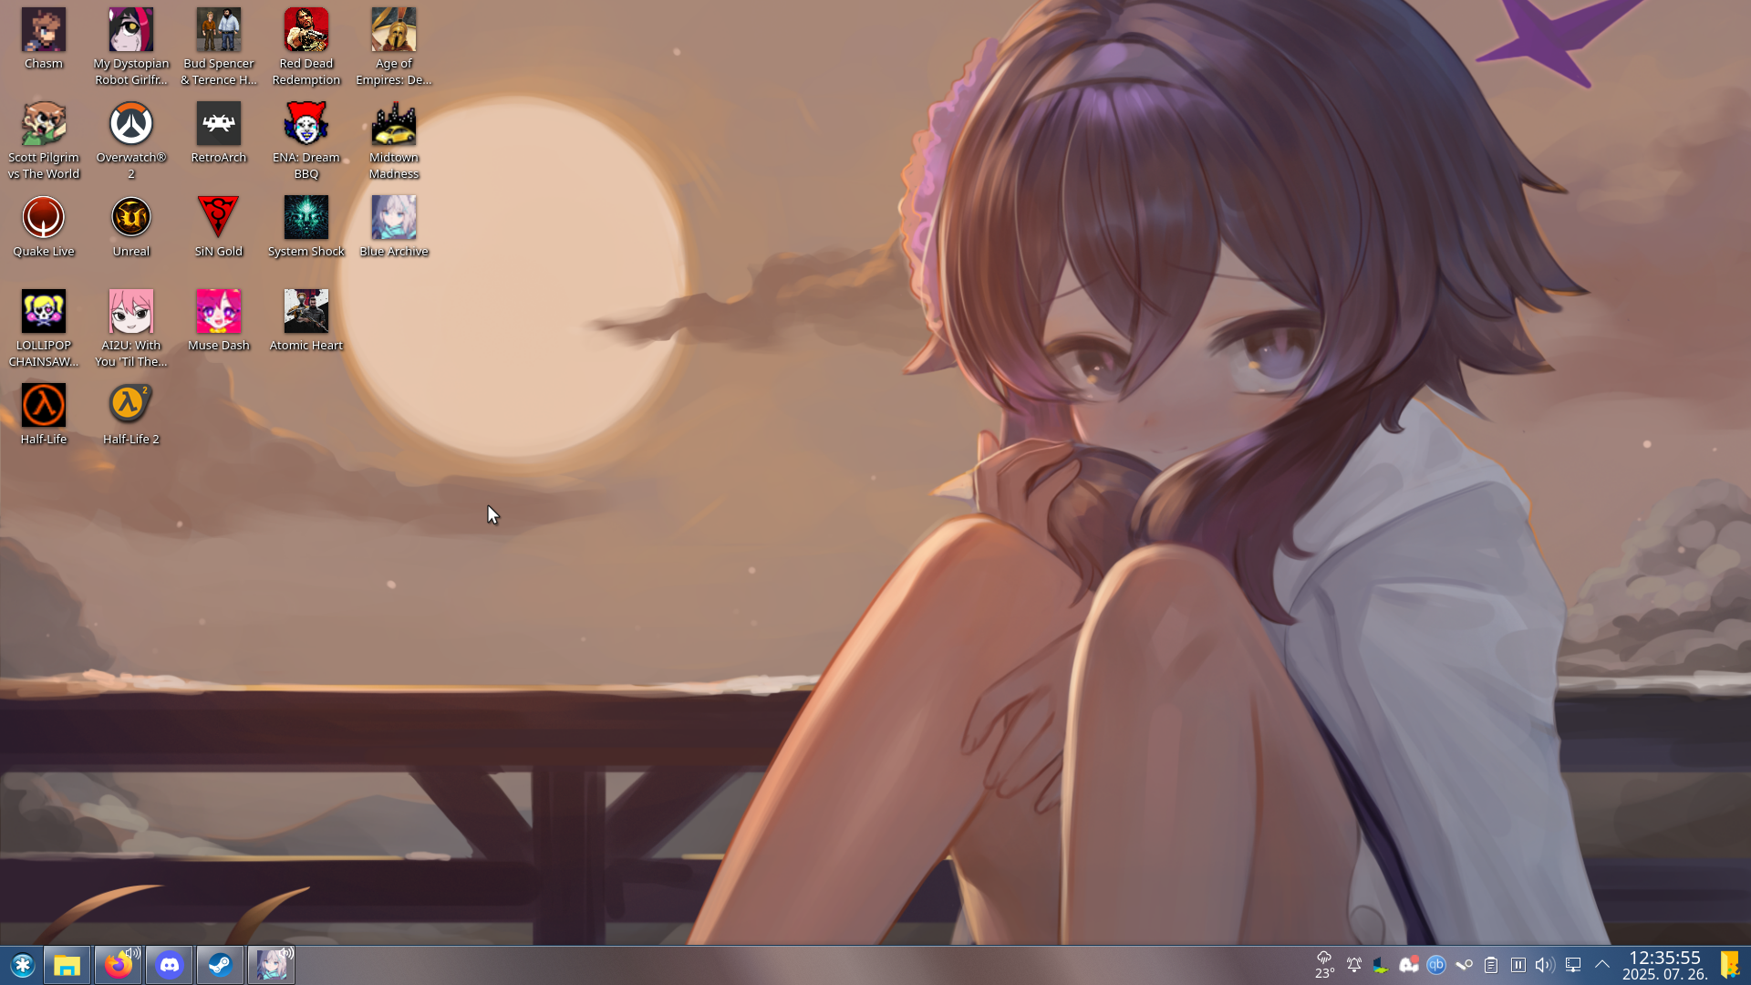Image resolution: width=1751 pixels, height=985 pixels.
Task: Open notifications bell in system tray
Action: (x=1354, y=965)
